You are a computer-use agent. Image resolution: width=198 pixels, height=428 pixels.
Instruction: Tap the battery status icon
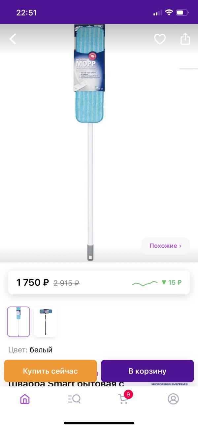(x=182, y=13)
